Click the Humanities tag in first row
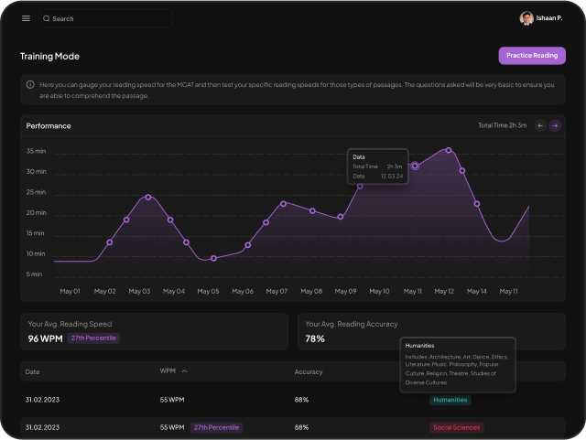The image size is (586, 440). (450, 400)
